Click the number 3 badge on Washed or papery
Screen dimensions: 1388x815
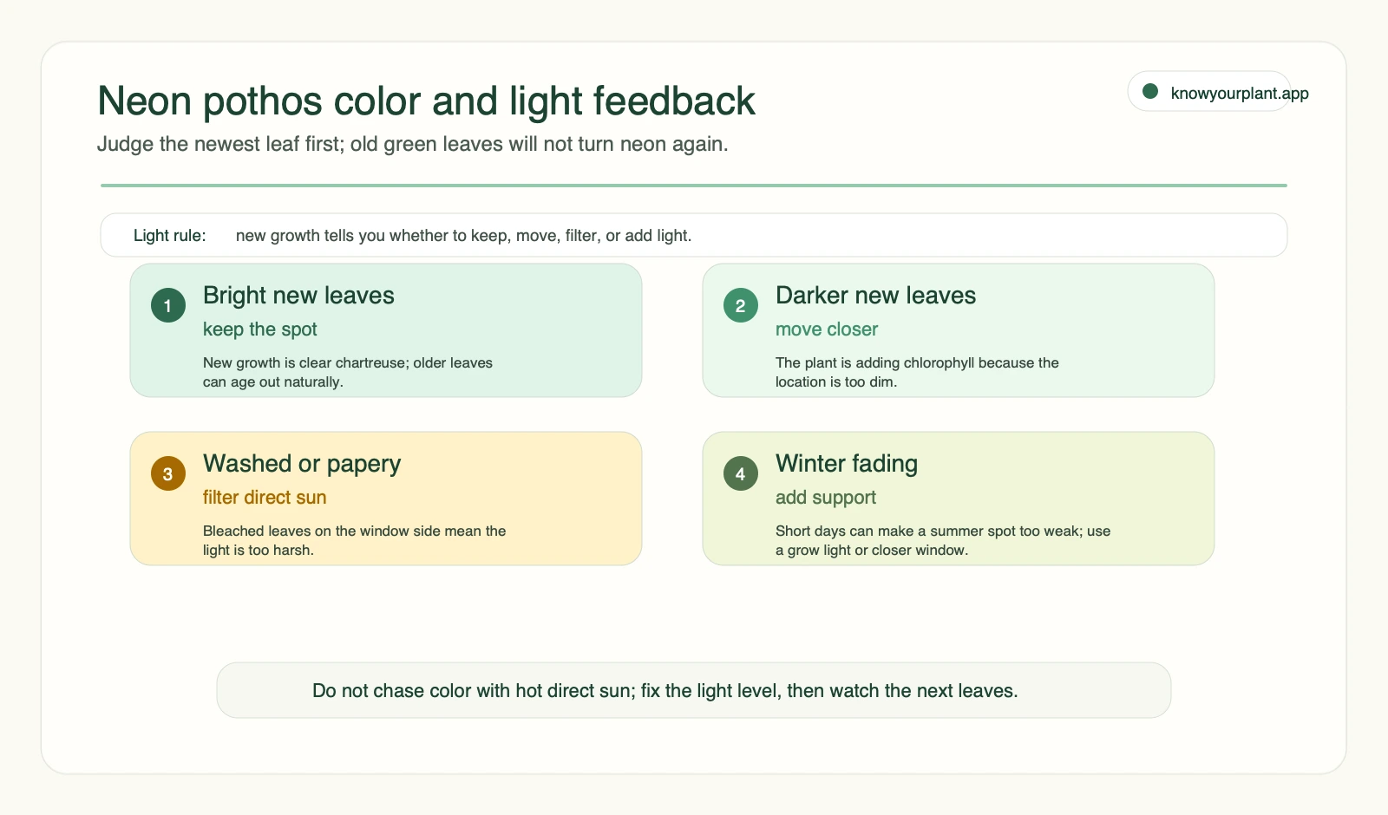168,473
